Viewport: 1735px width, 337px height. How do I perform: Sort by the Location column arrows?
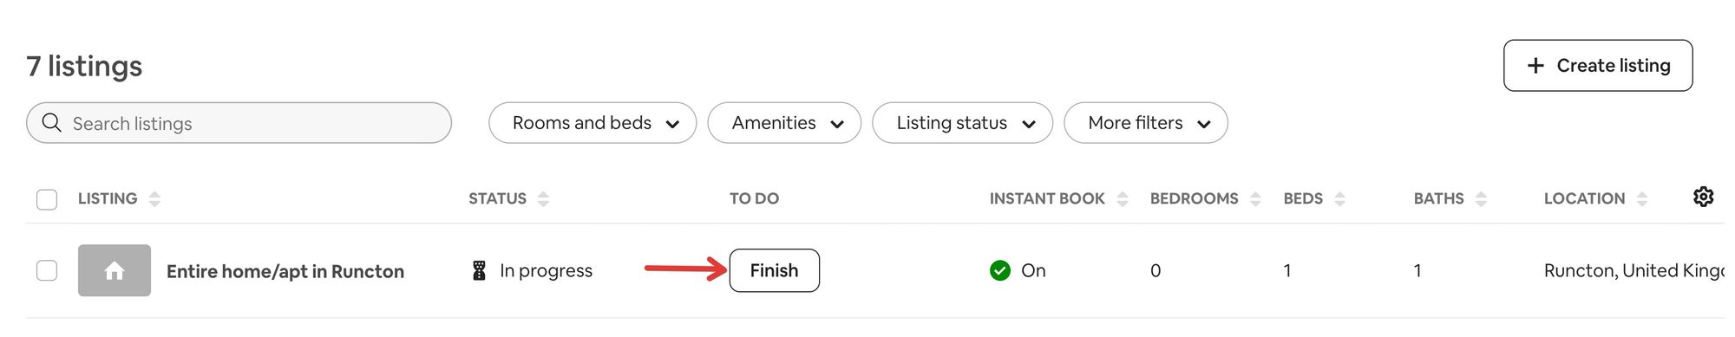(1642, 198)
